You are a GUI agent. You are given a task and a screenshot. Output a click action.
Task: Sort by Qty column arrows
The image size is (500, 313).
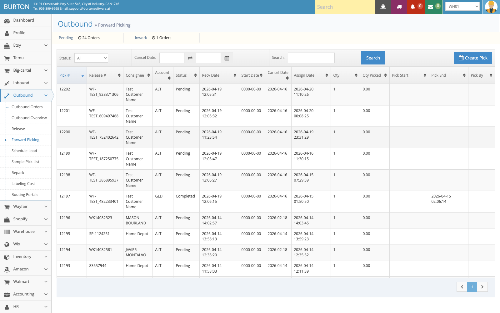tap(356, 75)
